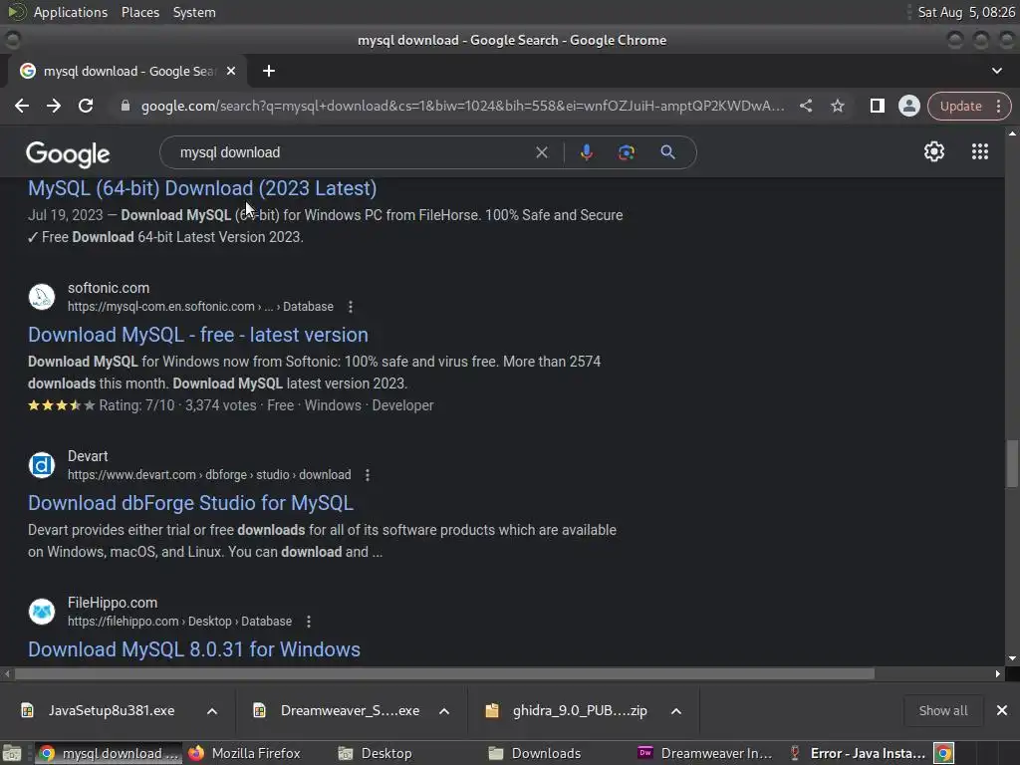Bookmark this page with the star icon
The image size is (1020, 765).
837,106
